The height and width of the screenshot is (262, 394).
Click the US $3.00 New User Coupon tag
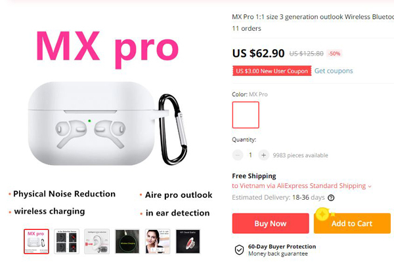(x=272, y=71)
